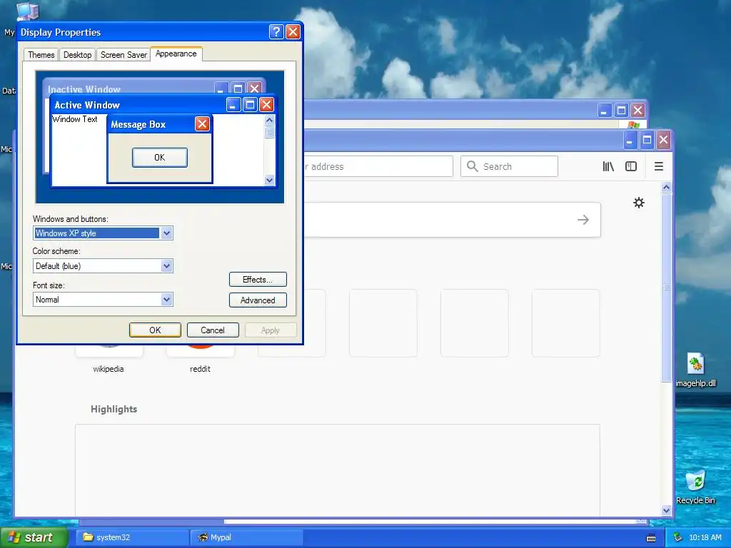Open the Windows start menu
731x548 pixels.
(34, 537)
